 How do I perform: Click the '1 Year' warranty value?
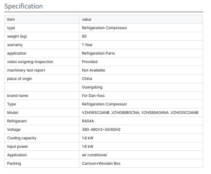[x=87, y=45]
